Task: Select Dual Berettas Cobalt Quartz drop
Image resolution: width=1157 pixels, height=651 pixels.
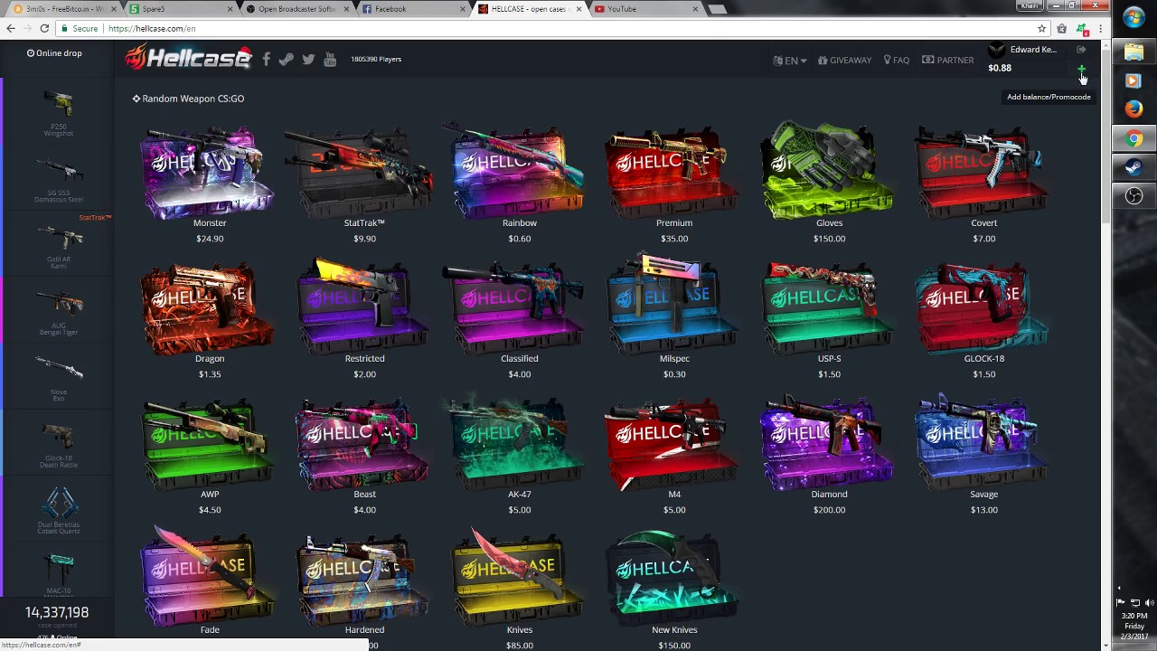Action: tap(59, 510)
